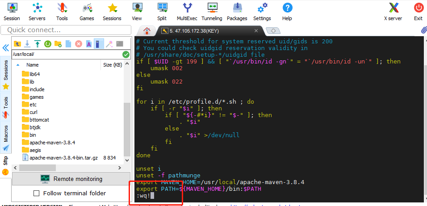
Task: Open the Session toolbar button
Action: click(x=12, y=12)
